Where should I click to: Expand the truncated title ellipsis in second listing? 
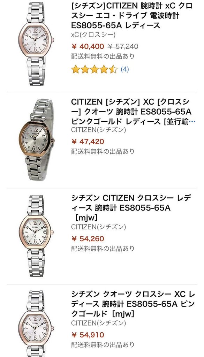tap(192, 122)
